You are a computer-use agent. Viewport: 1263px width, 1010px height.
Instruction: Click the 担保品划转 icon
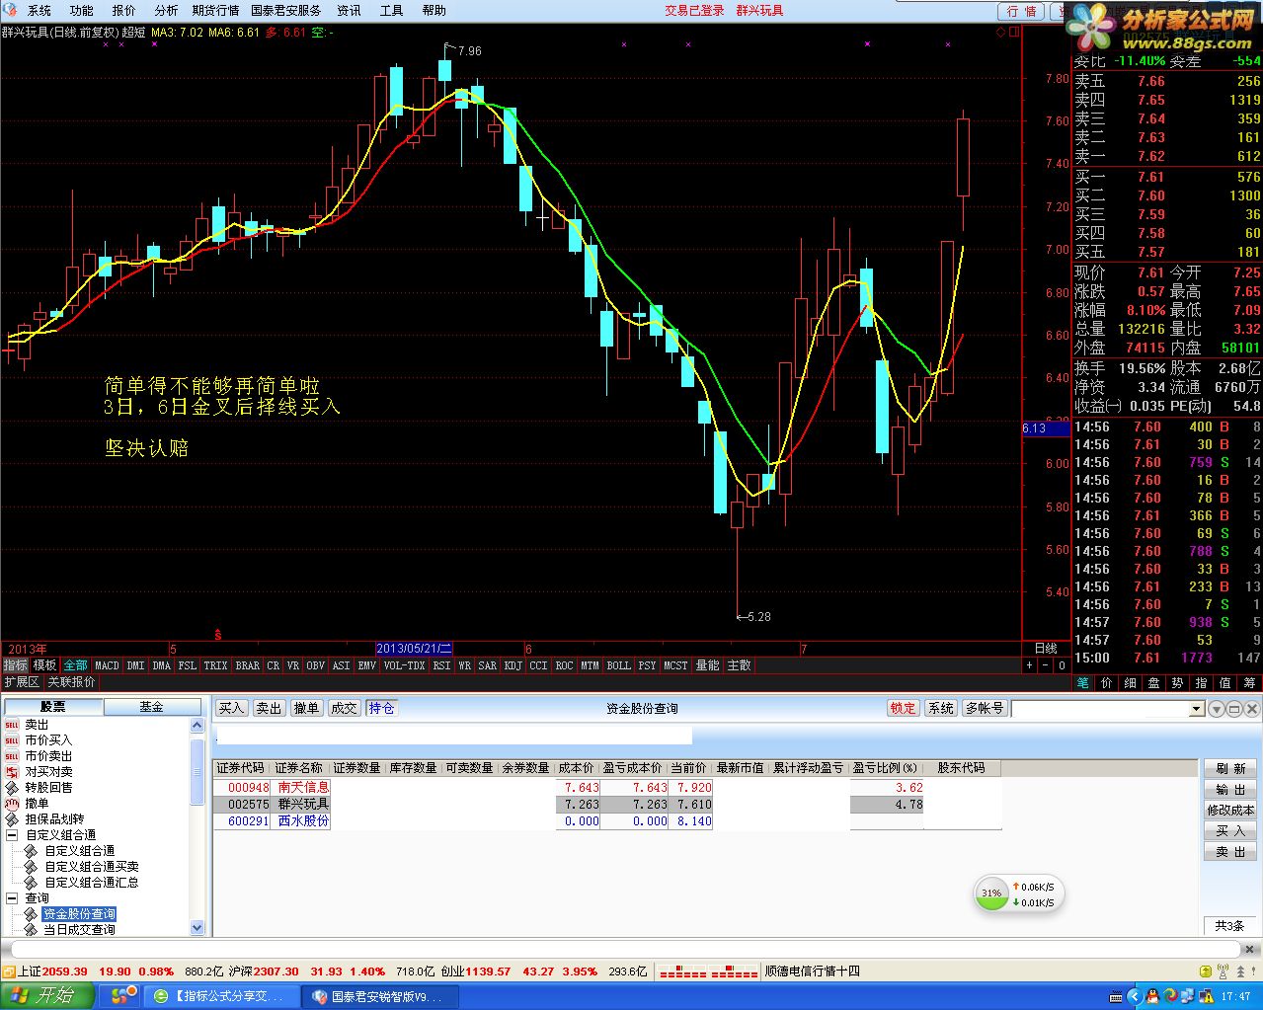12,819
